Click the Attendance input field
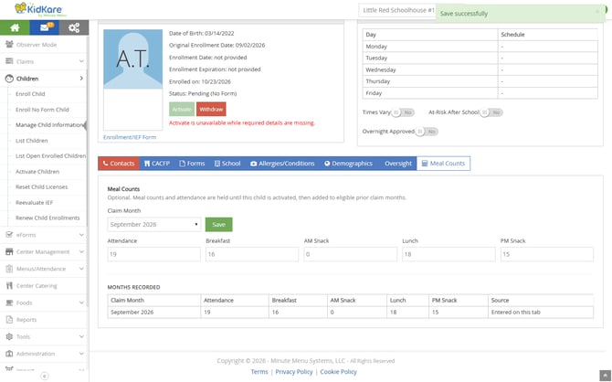Viewport: 612px width, 382px height. 153,254
